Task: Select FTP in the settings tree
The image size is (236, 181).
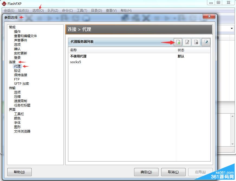Action: point(17,79)
